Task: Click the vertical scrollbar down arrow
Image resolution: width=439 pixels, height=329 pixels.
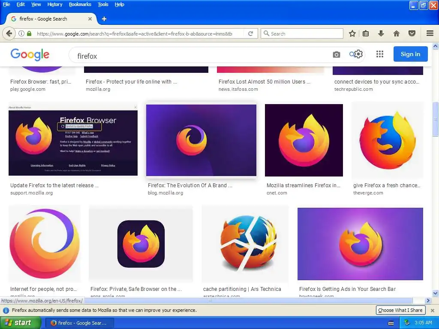Action: coord(436,293)
